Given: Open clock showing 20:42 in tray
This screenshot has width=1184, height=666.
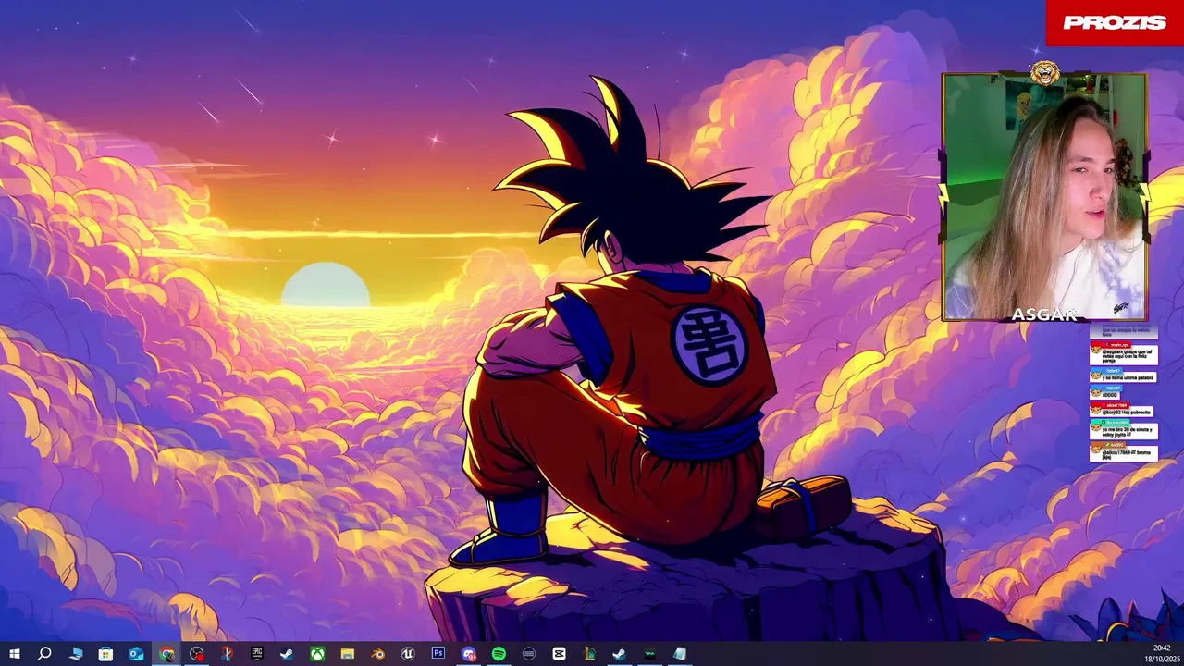Looking at the screenshot, I should coord(1163,653).
